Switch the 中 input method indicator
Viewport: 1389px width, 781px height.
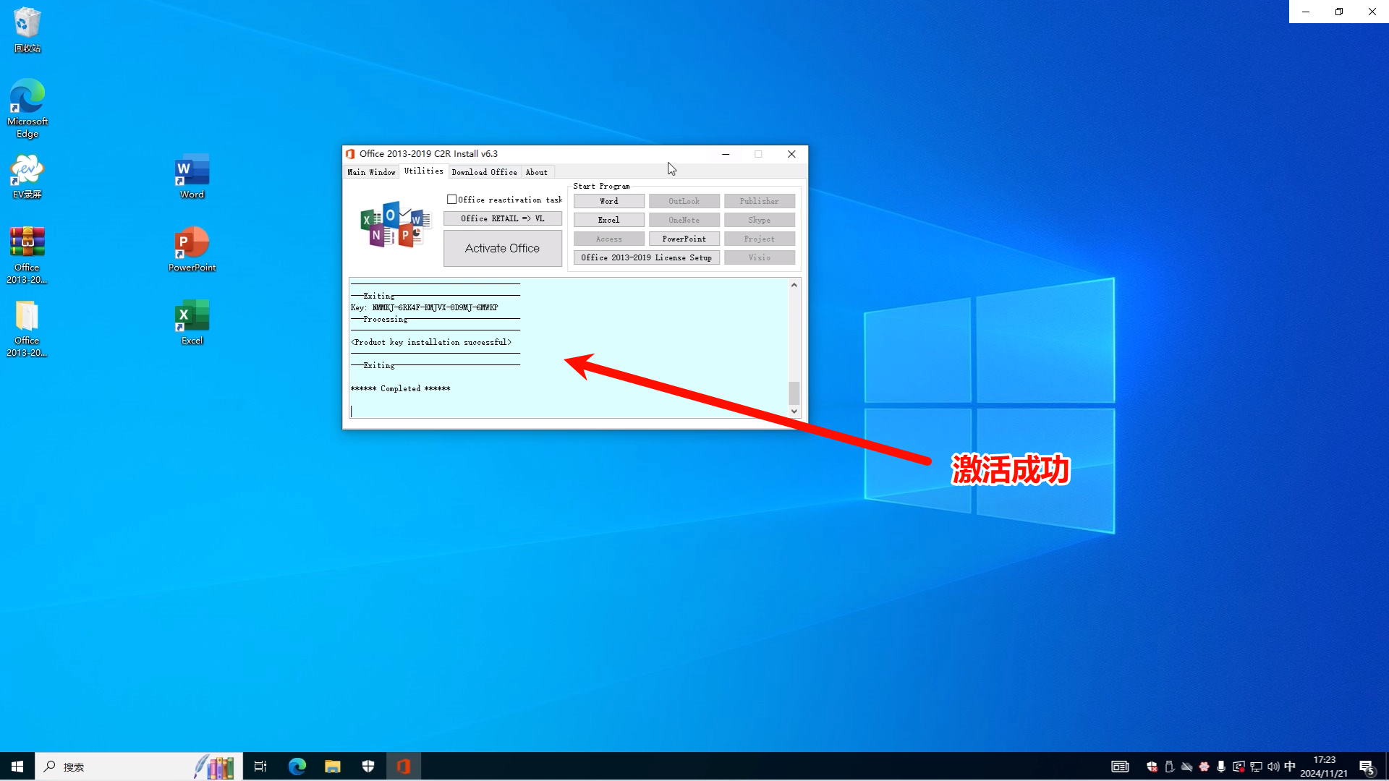(1290, 767)
